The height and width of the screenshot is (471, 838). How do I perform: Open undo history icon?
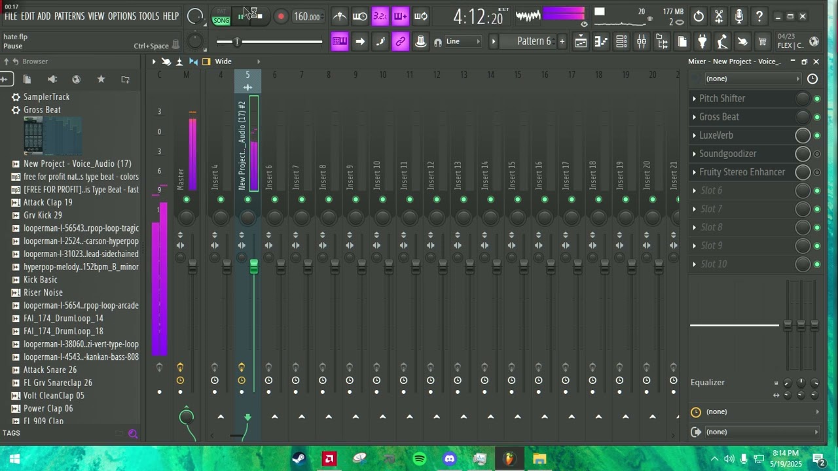tap(699, 16)
